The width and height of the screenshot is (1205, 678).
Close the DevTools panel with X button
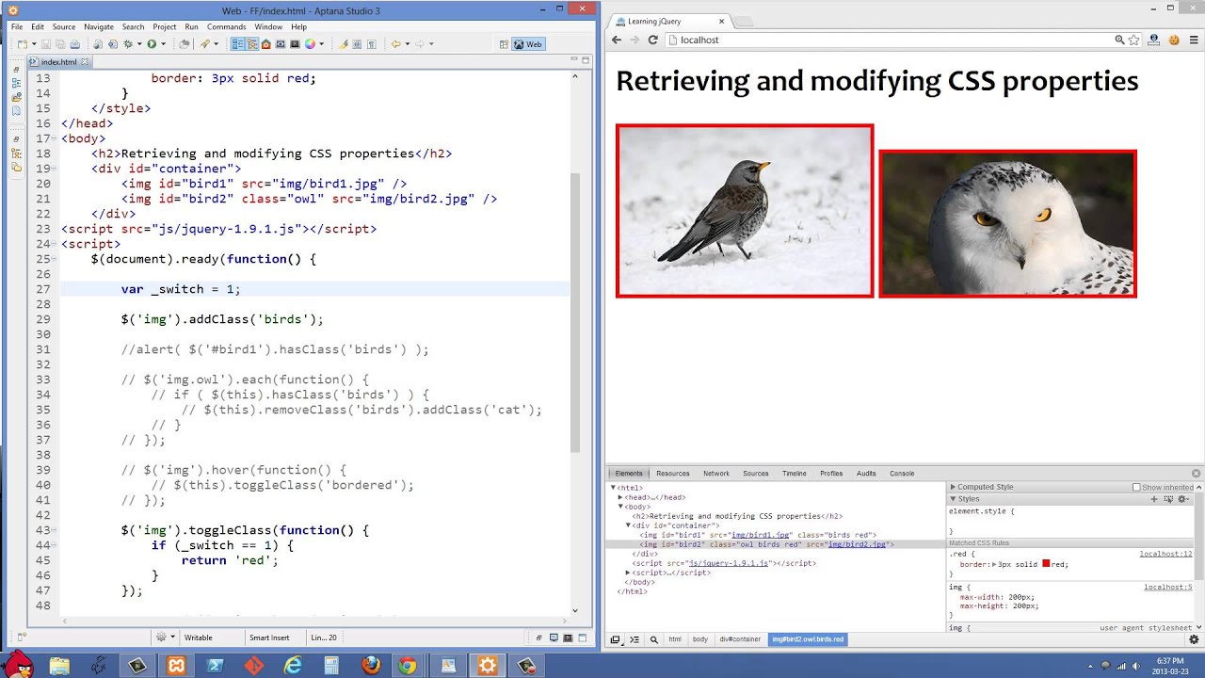click(1197, 474)
